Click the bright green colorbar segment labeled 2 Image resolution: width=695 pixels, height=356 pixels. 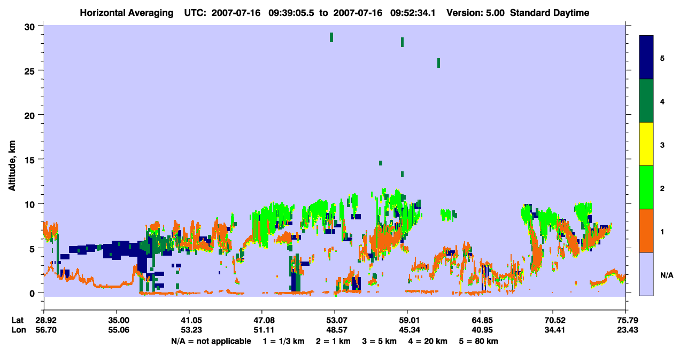click(646, 187)
